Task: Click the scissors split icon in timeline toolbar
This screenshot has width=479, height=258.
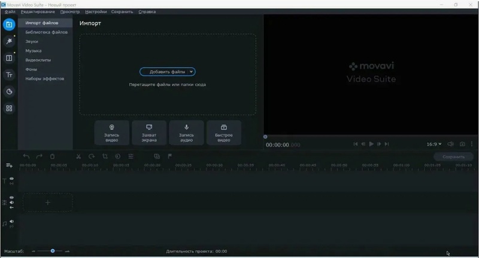Action: point(78,156)
